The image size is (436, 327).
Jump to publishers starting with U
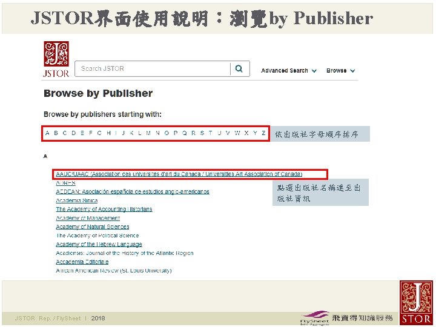219,133
